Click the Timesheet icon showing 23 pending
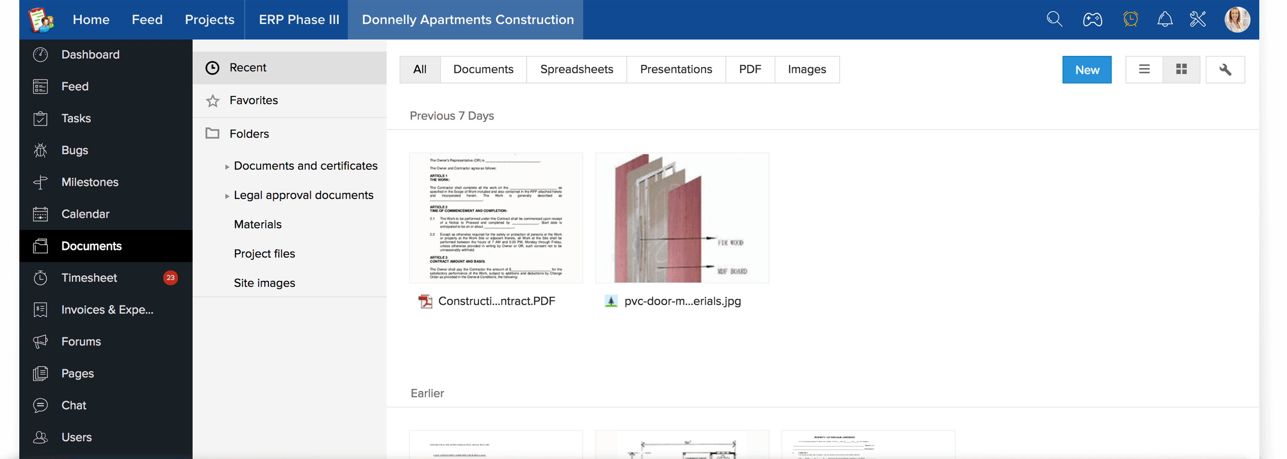Screen dimensions: 1287x459 tap(40, 278)
